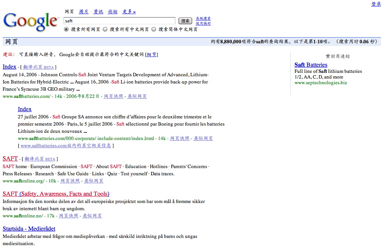The height and width of the screenshot is (247, 384).
Task: Select the 网页 tab above the search box
Action: (69, 11)
